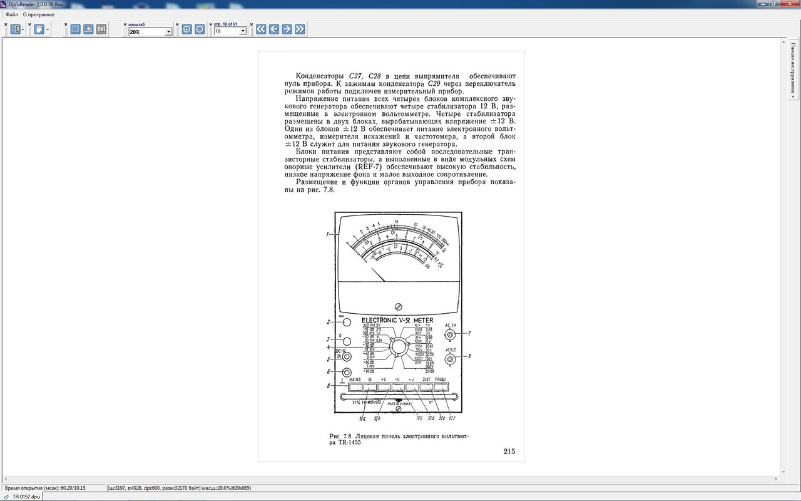The height and width of the screenshot is (501, 801).
Task: Open the О программе menu
Action: 39,14
